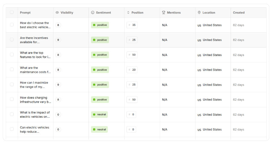Click the map pin icon in Location header
The width and height of the screenshot is (272, 143).
199,13
